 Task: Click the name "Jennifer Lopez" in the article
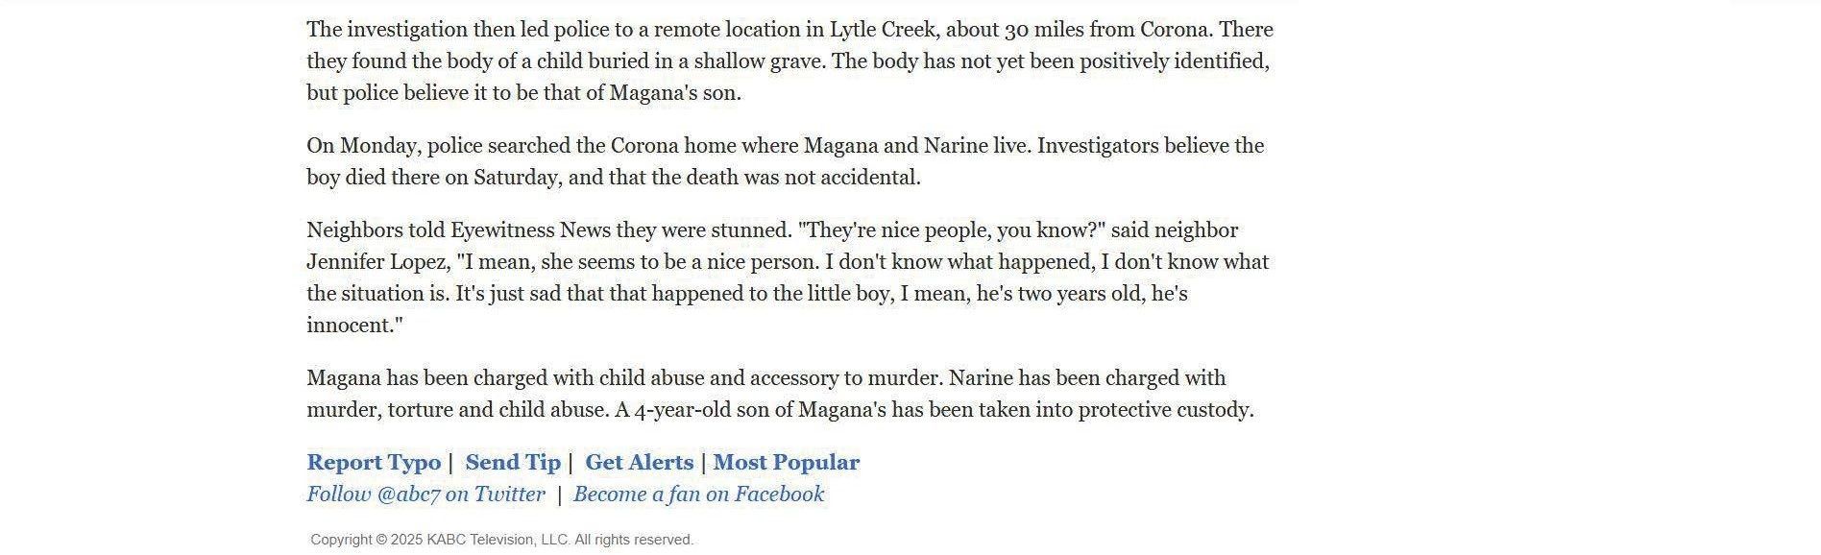(376, 262)
